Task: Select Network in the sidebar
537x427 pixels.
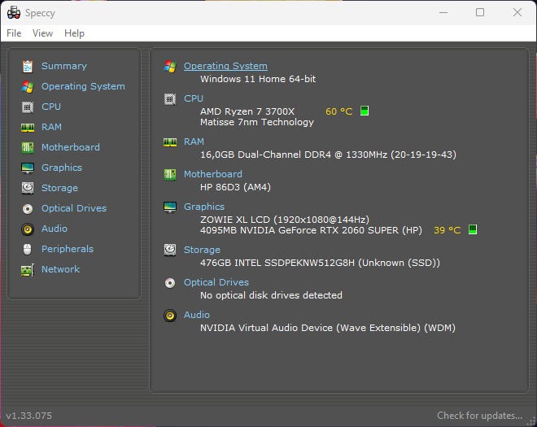Action: [x=61, y=269]
